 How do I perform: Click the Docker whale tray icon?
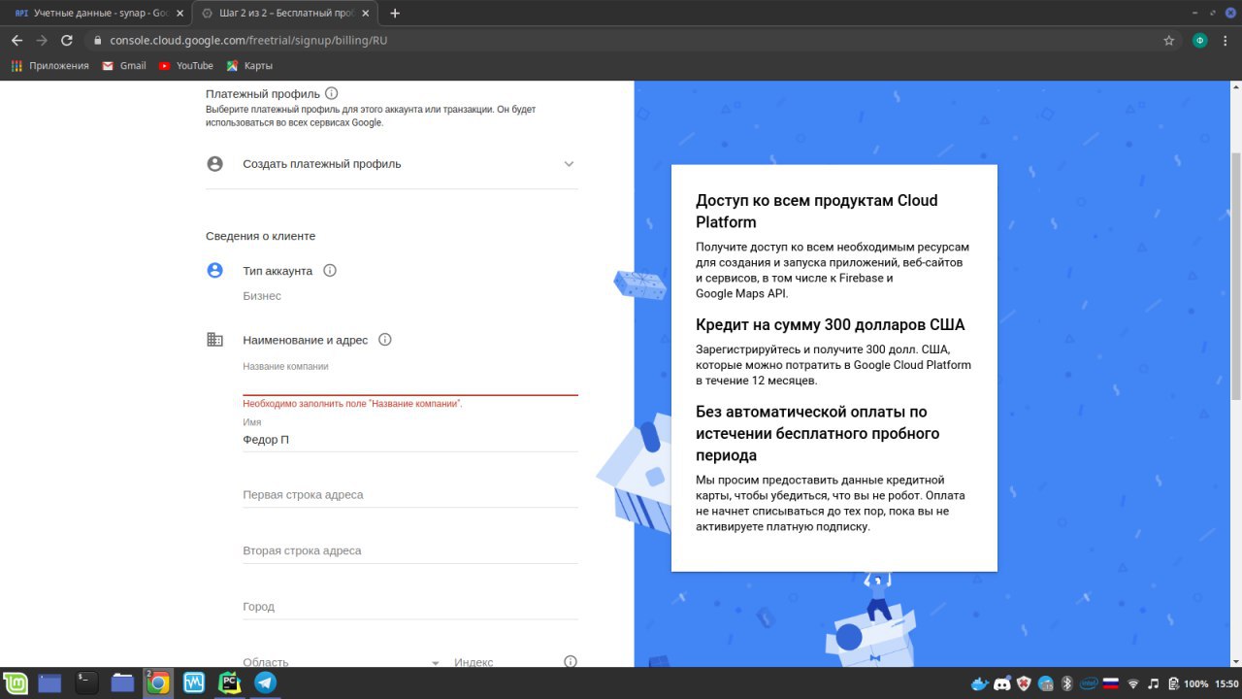click(981, 683)
